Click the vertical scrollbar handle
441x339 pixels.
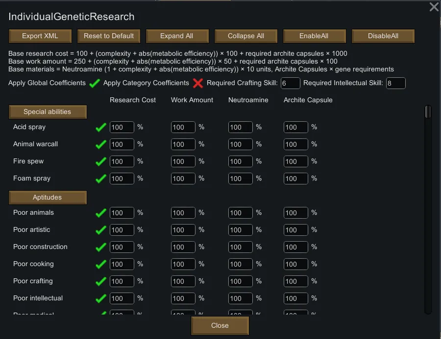click(428, 112)
